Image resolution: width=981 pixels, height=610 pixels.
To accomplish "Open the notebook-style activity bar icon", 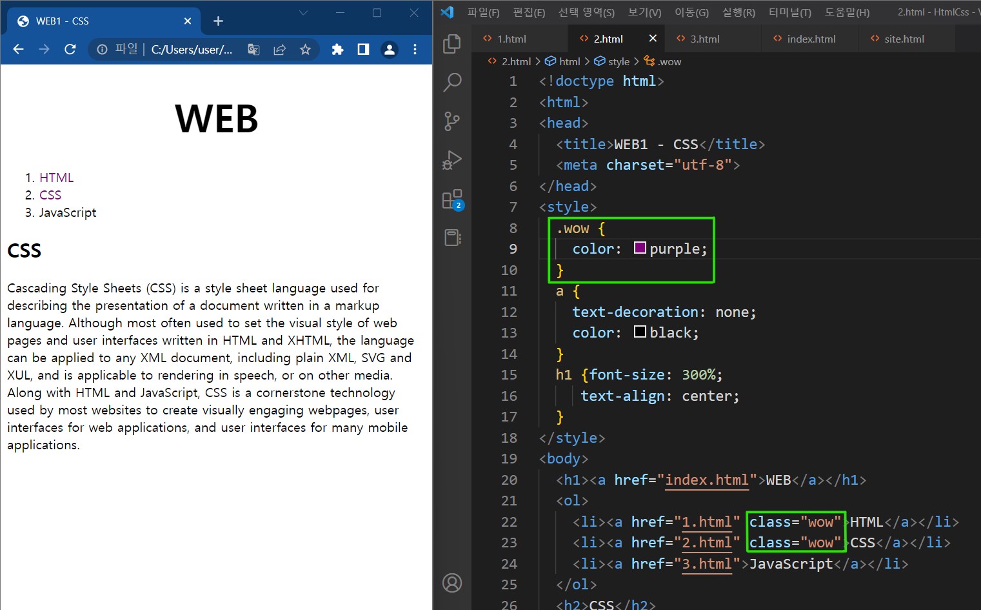I will [452, 238].
